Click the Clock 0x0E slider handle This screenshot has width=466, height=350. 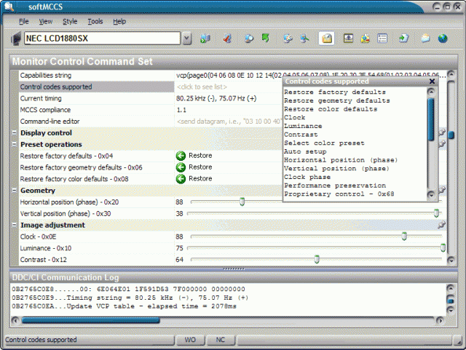tap(404, 236)
